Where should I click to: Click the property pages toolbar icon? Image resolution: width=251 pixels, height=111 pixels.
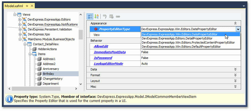(111, 16)
